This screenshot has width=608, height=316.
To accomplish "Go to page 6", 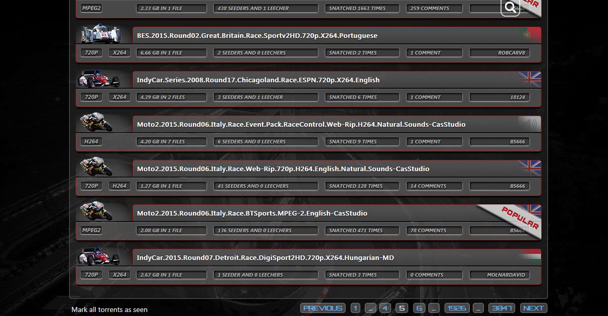I will [x=419, y=308].
